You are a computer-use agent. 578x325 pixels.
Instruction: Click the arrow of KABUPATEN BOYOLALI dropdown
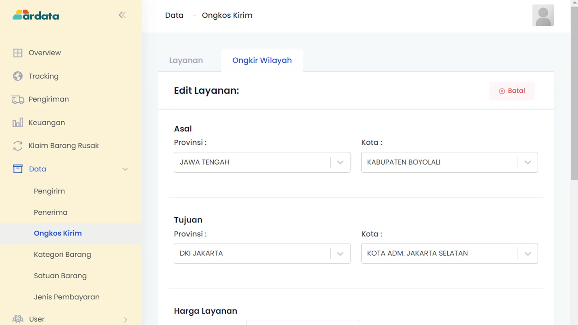[x=528, y=162]
